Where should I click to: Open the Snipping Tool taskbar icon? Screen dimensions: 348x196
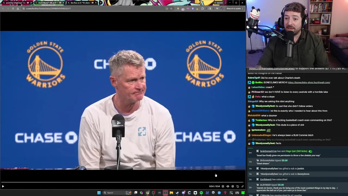[x=231, y=193]
